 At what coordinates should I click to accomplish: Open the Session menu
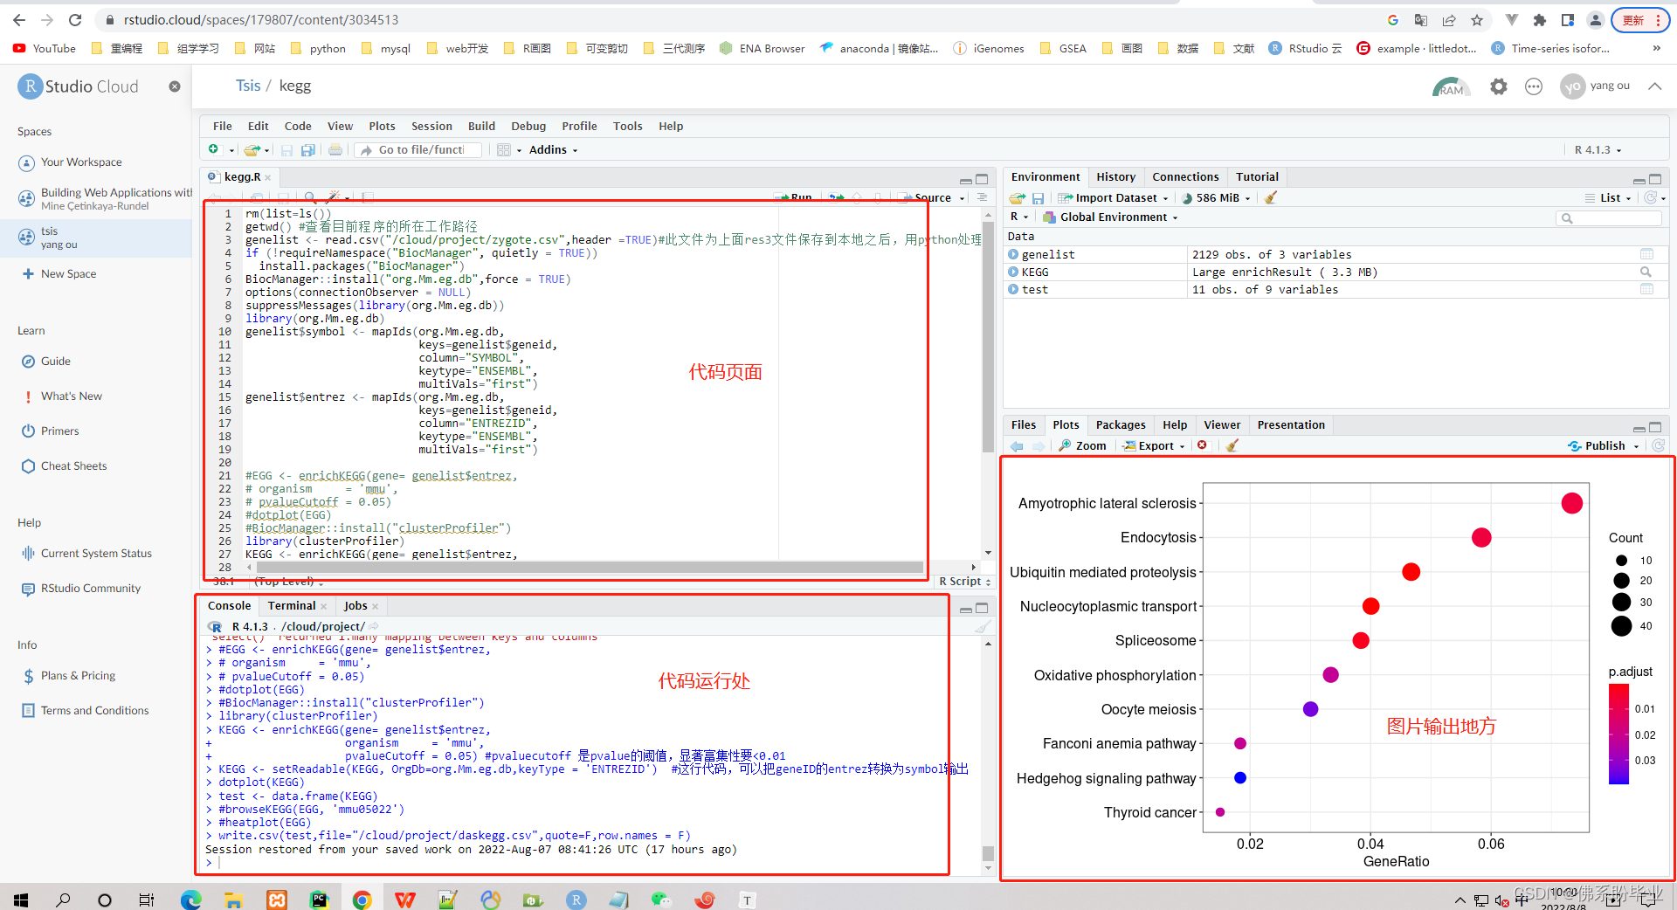click(431, 126)
